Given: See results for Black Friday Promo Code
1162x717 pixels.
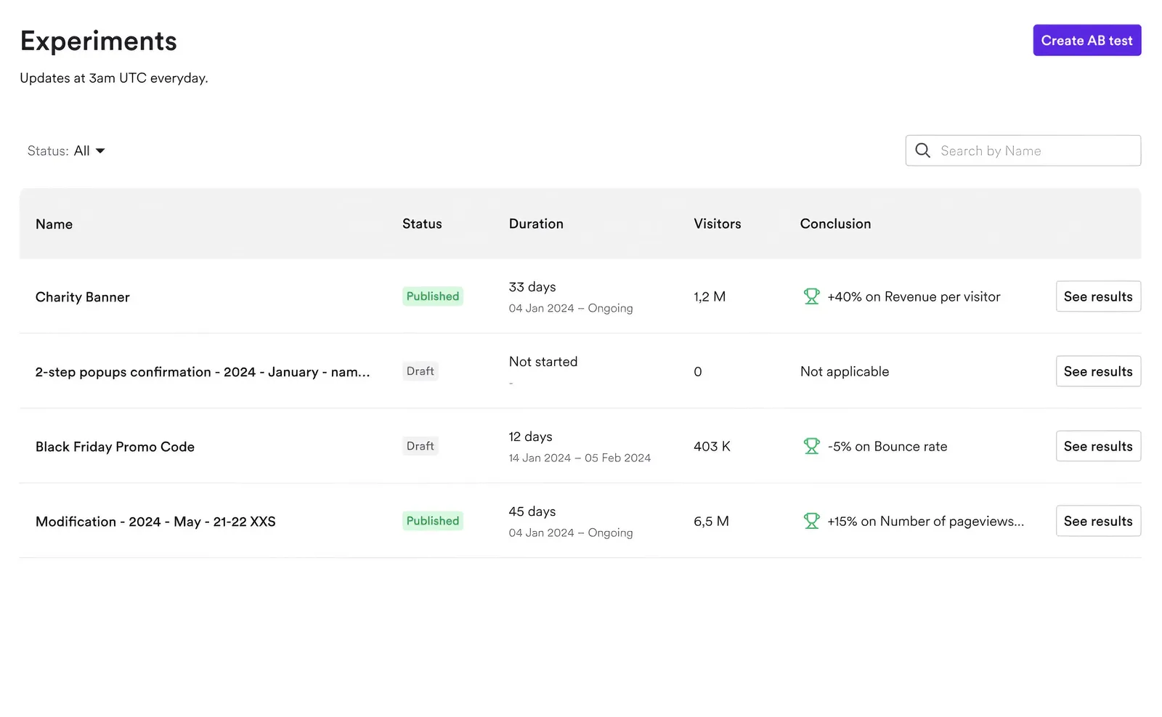Looking at the screenshot, I should (x=1098, y=446).
